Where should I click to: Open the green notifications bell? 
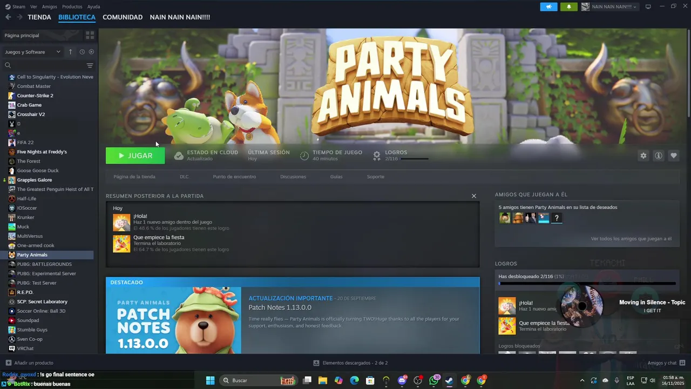click(568, 6)
